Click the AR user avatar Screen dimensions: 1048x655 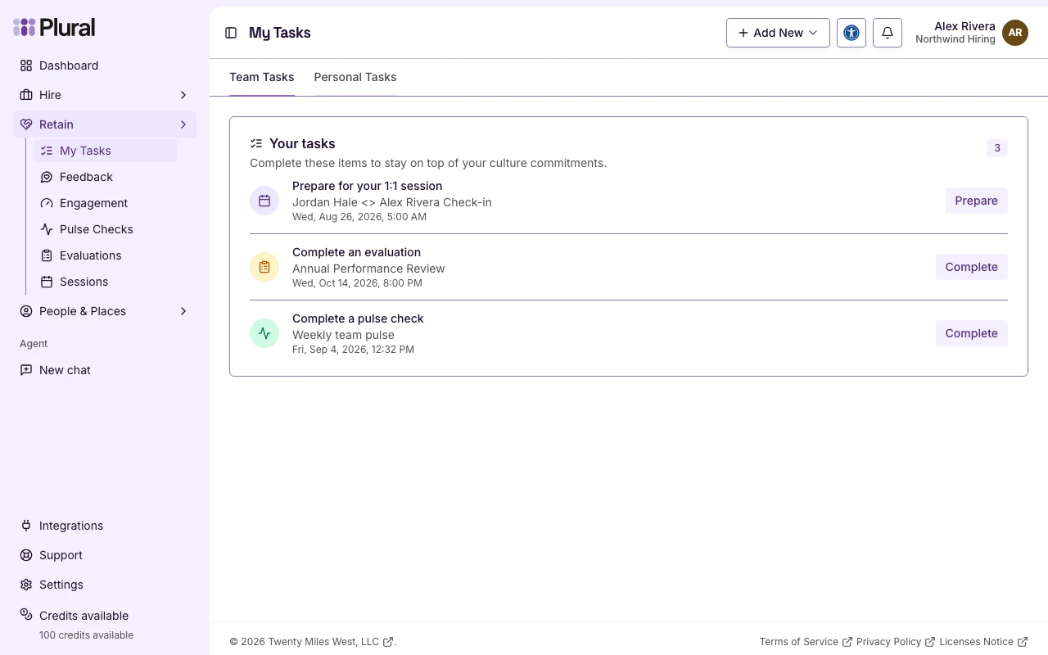pyautogui.click(x=1015, y=33)
